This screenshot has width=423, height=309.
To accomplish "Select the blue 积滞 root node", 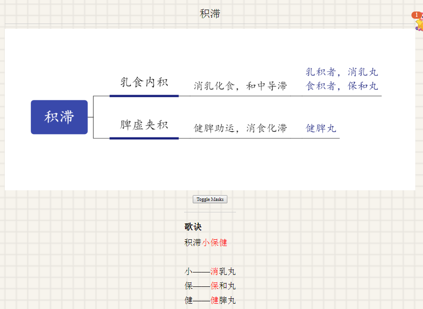I will (x=59, y=117).
